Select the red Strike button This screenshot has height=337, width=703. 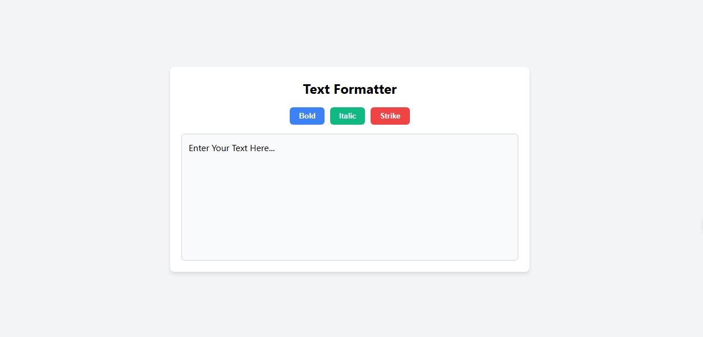pyautogui.click(x=390, y=116)
